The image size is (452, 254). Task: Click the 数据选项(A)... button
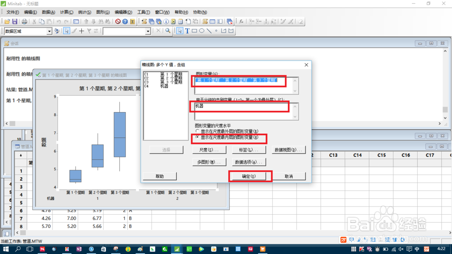(249, 162)
